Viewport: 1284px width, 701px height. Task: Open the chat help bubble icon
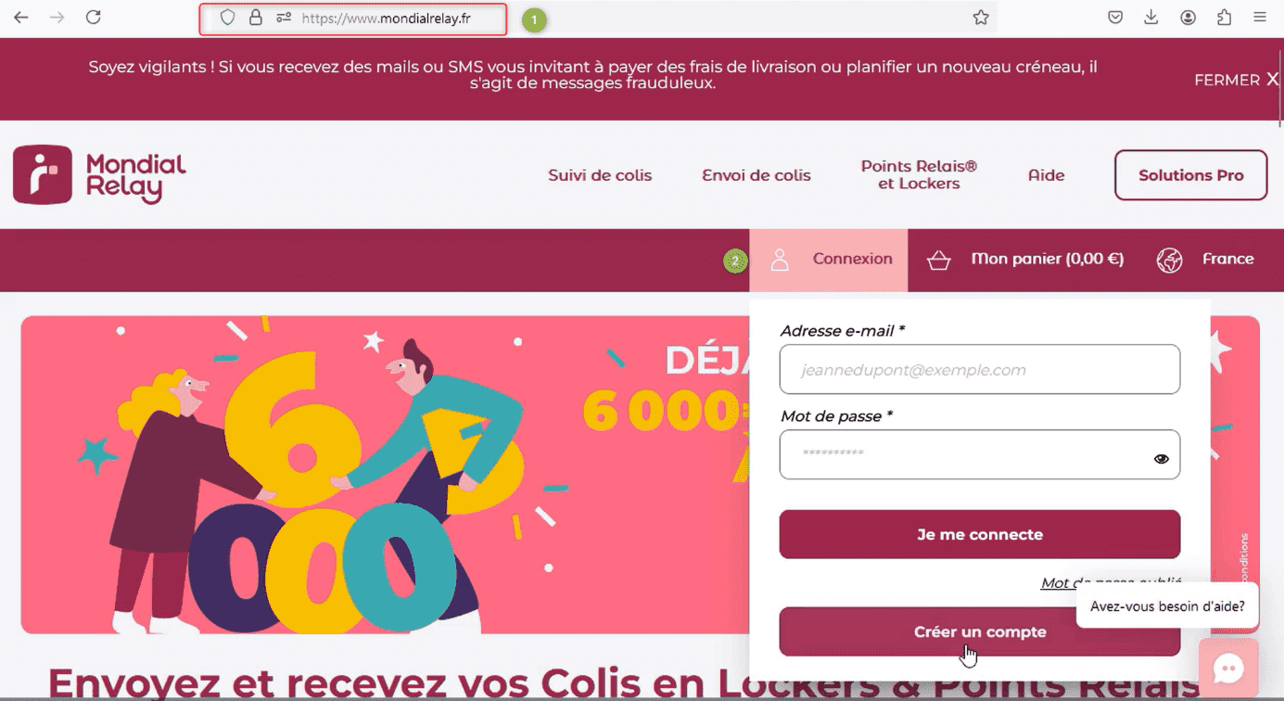coord(1228,669)
